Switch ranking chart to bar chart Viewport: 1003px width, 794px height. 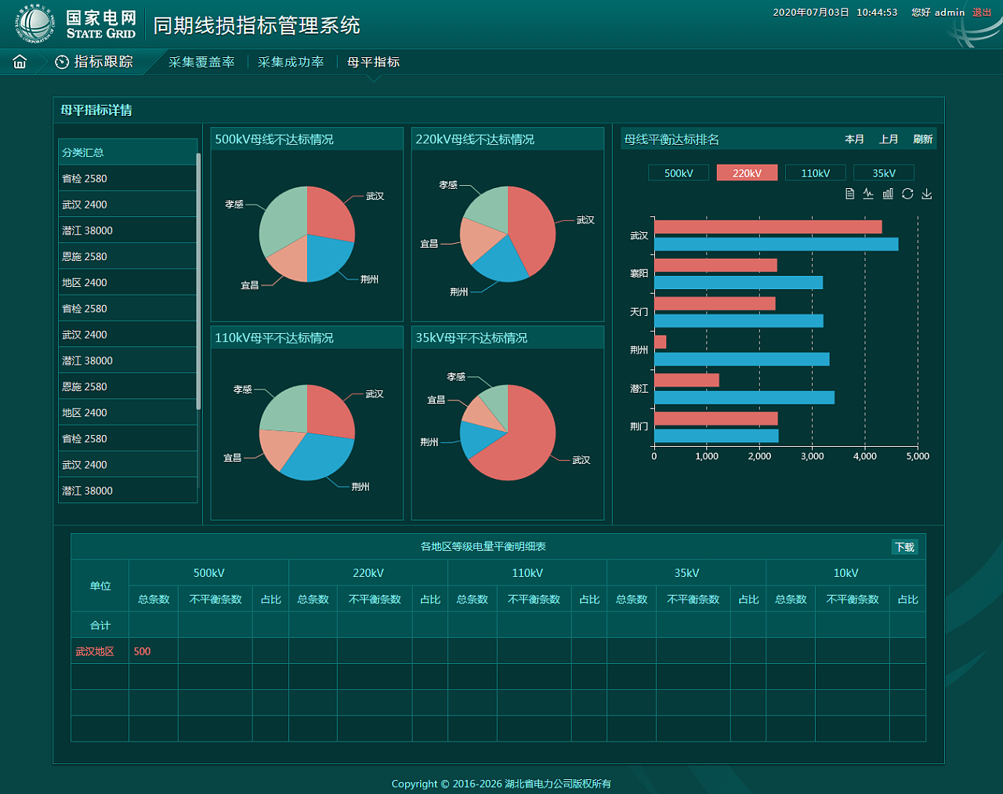coord(888,194)
